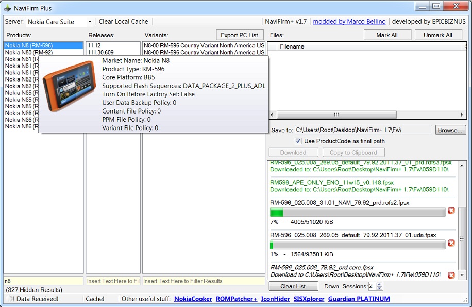Click the disabled Download button
Screen dimensions: 472x307
(293, 152)
